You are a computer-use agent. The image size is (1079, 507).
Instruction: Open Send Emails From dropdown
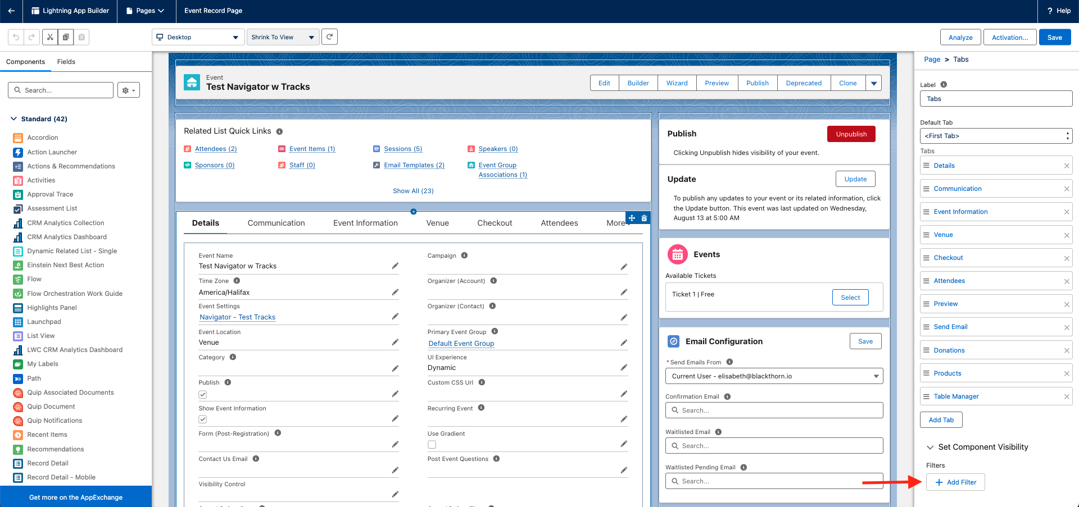click(x=774, y=376)
